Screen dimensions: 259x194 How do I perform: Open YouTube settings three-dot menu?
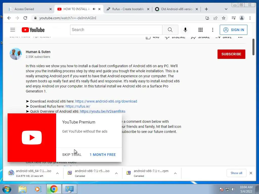212,30
